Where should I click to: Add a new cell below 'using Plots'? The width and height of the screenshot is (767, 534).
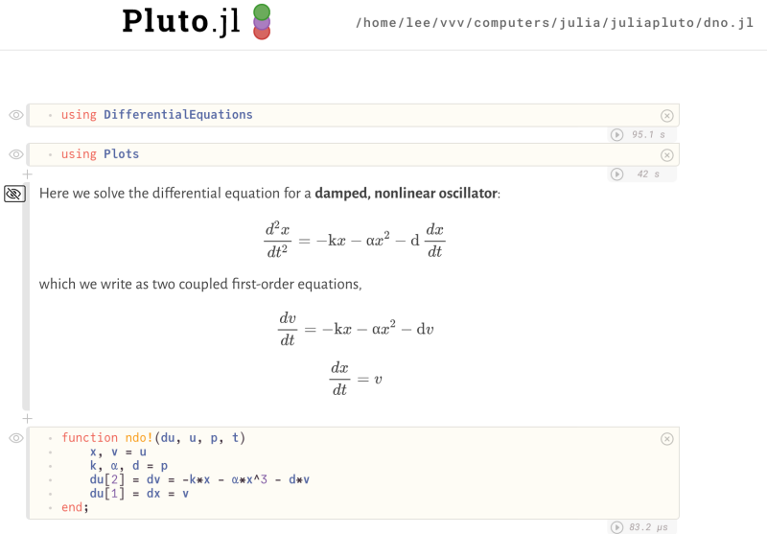pos(27,174)
